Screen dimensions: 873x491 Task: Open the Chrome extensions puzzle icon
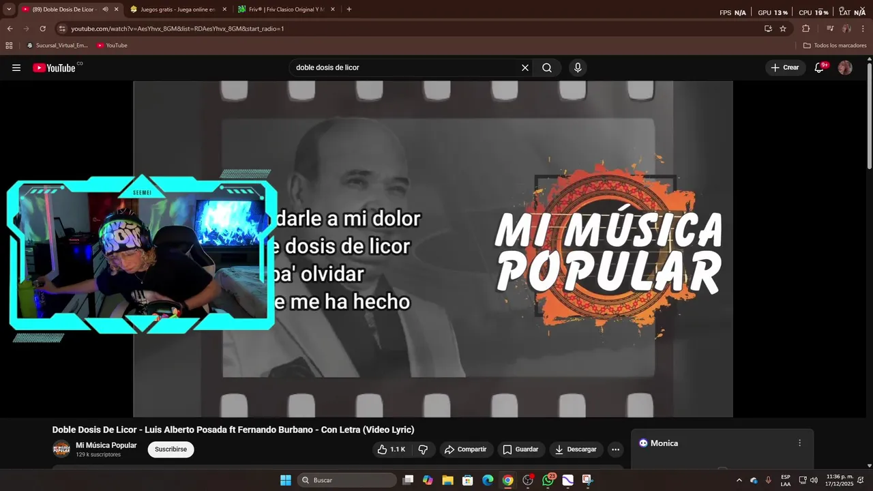(806, 29)
